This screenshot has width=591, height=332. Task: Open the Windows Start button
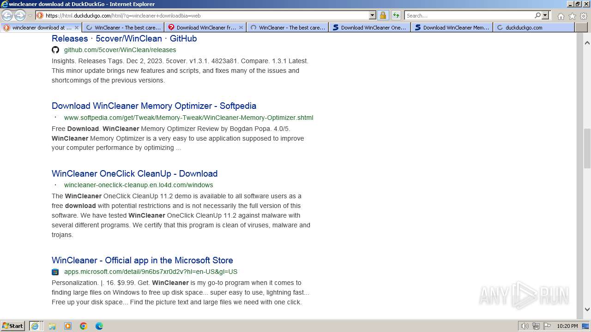pyautogui.click(x=13, y=326)
